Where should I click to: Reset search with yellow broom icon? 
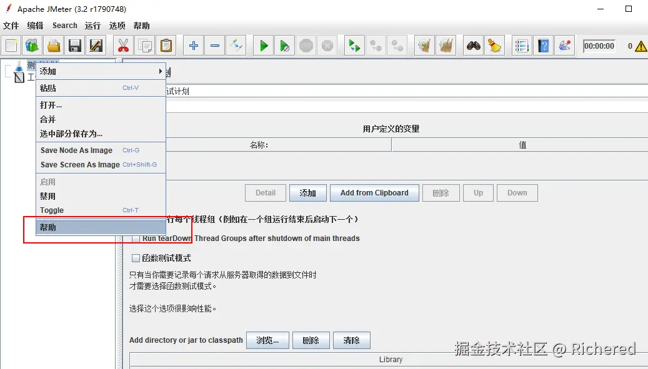point(494,46)
